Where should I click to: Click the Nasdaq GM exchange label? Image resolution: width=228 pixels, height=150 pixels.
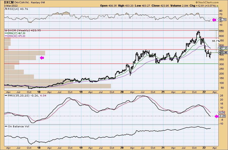click(38, 3)
